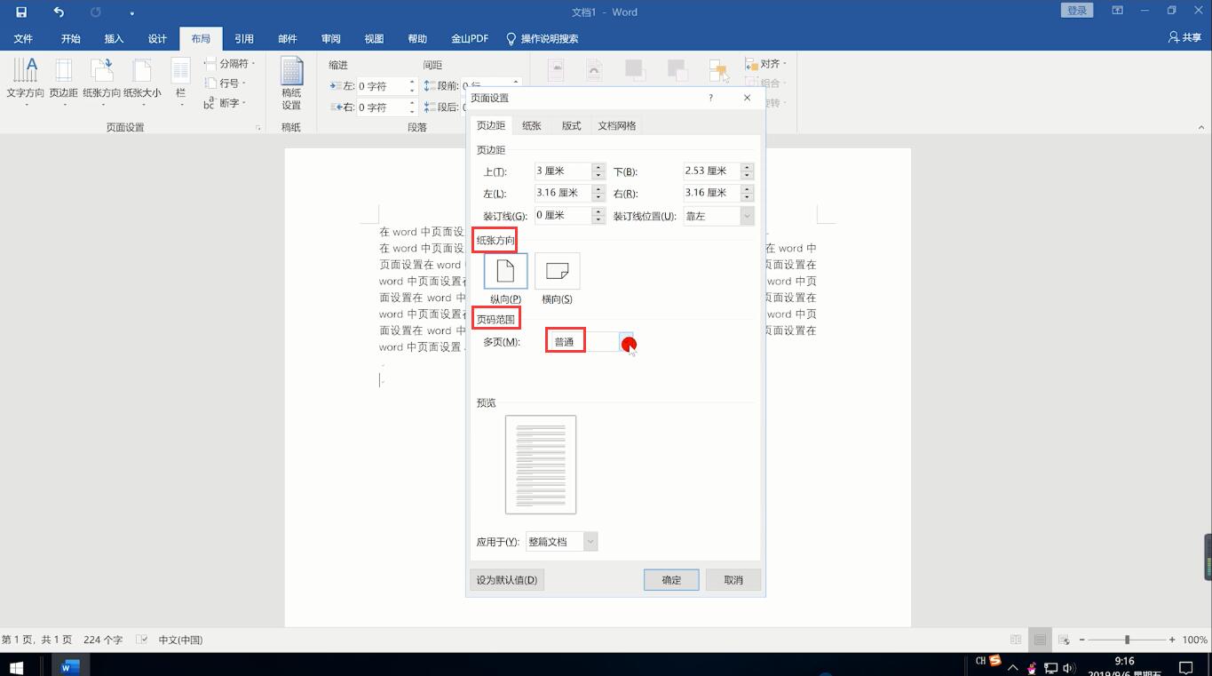The height and width of the screenshot is (676, 1212).
Task: Click the 100% zoom level text
Action: tap(1194, 640)
